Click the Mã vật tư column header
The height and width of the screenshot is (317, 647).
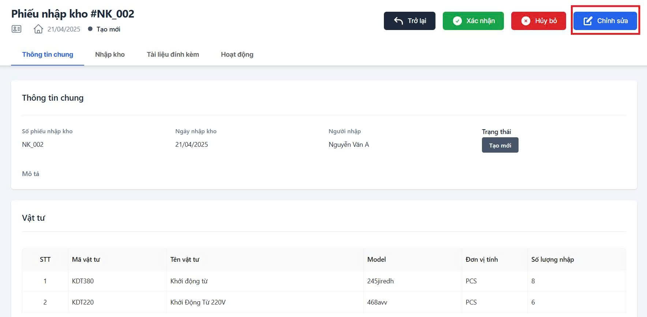[x=86, y=260]
